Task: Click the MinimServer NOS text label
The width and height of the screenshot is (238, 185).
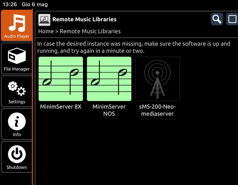Action: coord(109,110)
